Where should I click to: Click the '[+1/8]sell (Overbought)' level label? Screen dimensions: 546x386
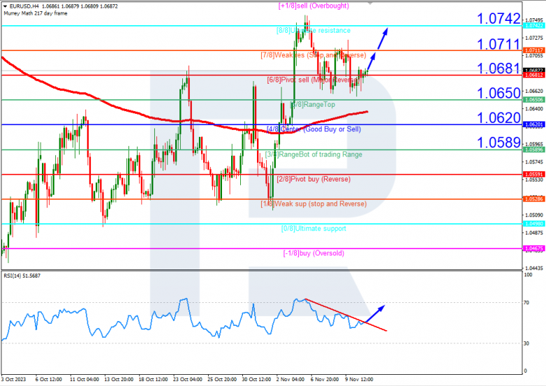coord(313,6)
